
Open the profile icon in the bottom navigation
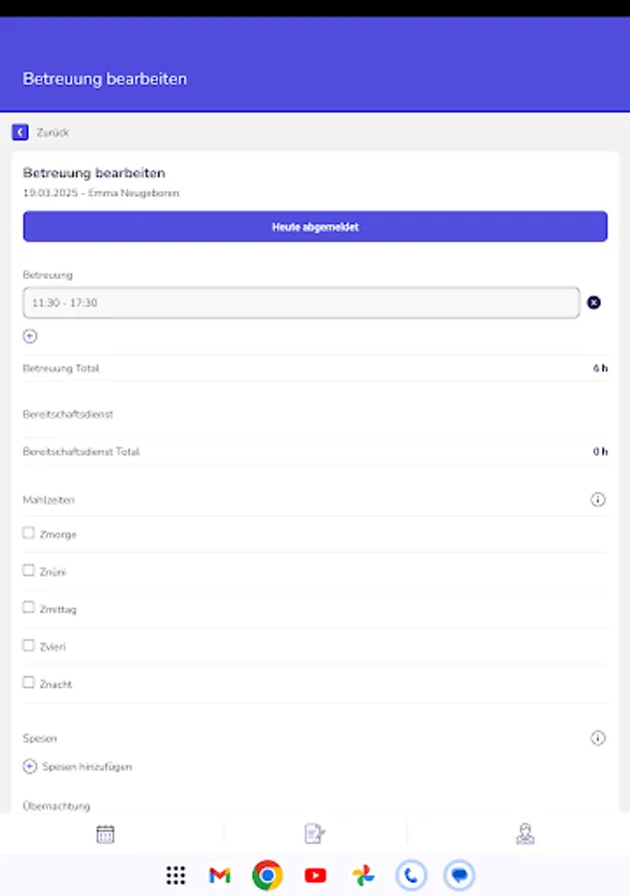point(525,833)
